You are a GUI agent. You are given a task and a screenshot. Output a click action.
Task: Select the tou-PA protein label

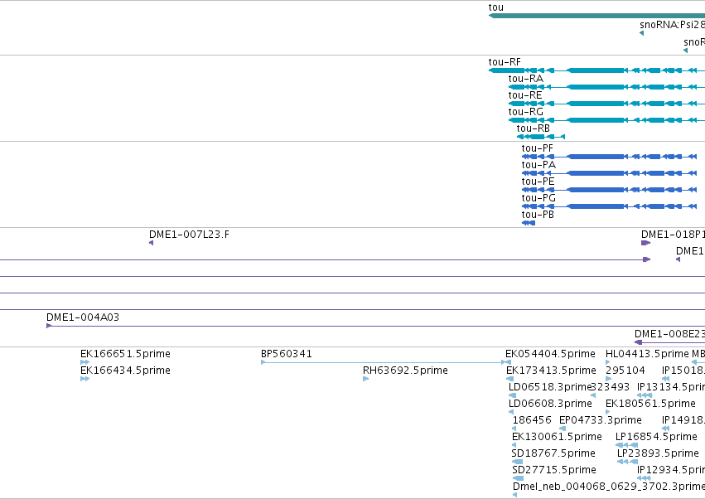[x=538, y=165]
